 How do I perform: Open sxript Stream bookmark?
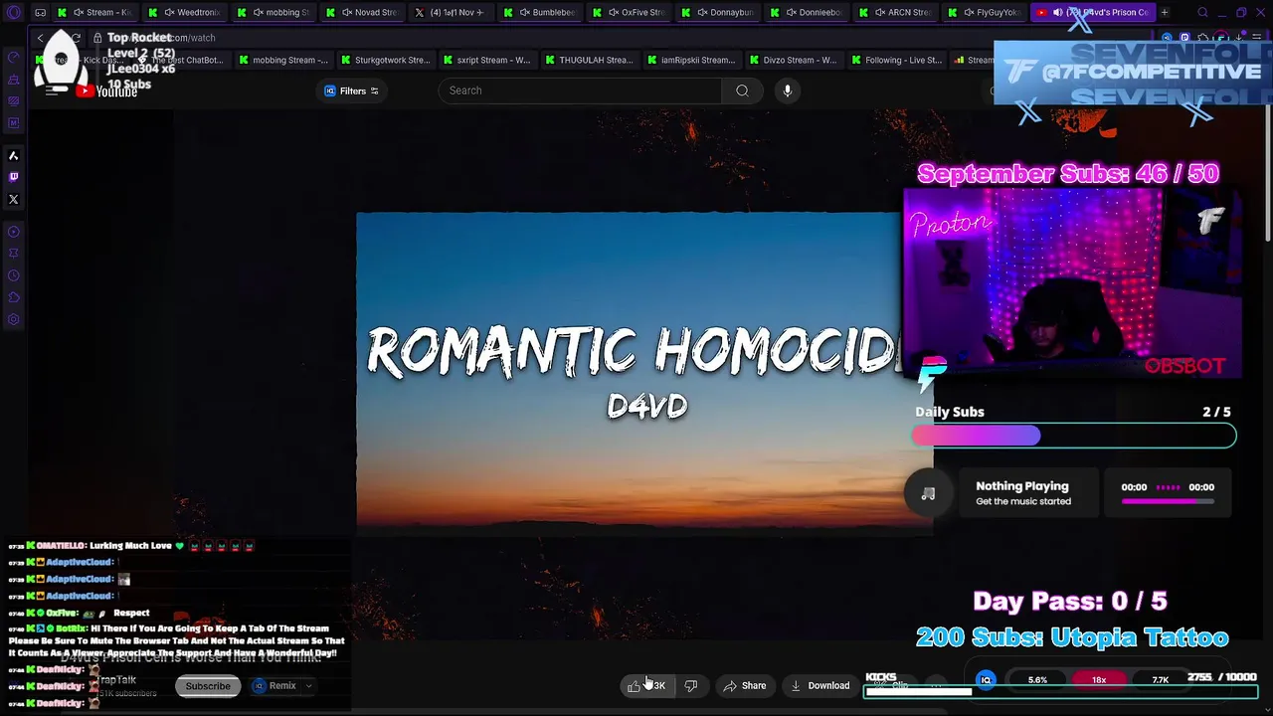point(486,60)
